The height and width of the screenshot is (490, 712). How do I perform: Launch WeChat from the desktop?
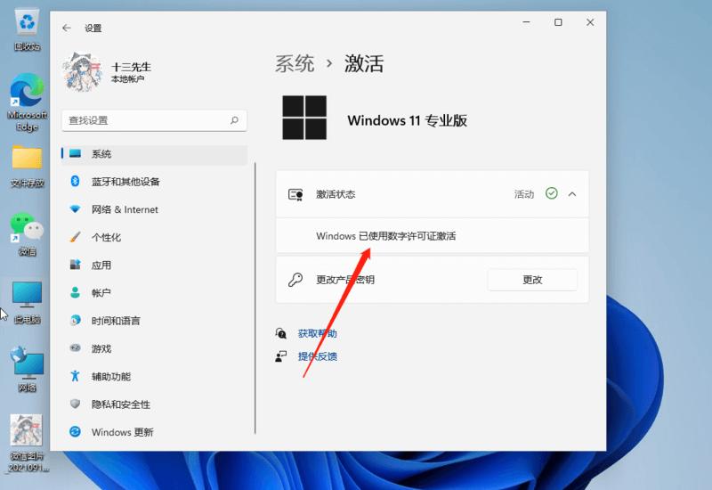28,234
